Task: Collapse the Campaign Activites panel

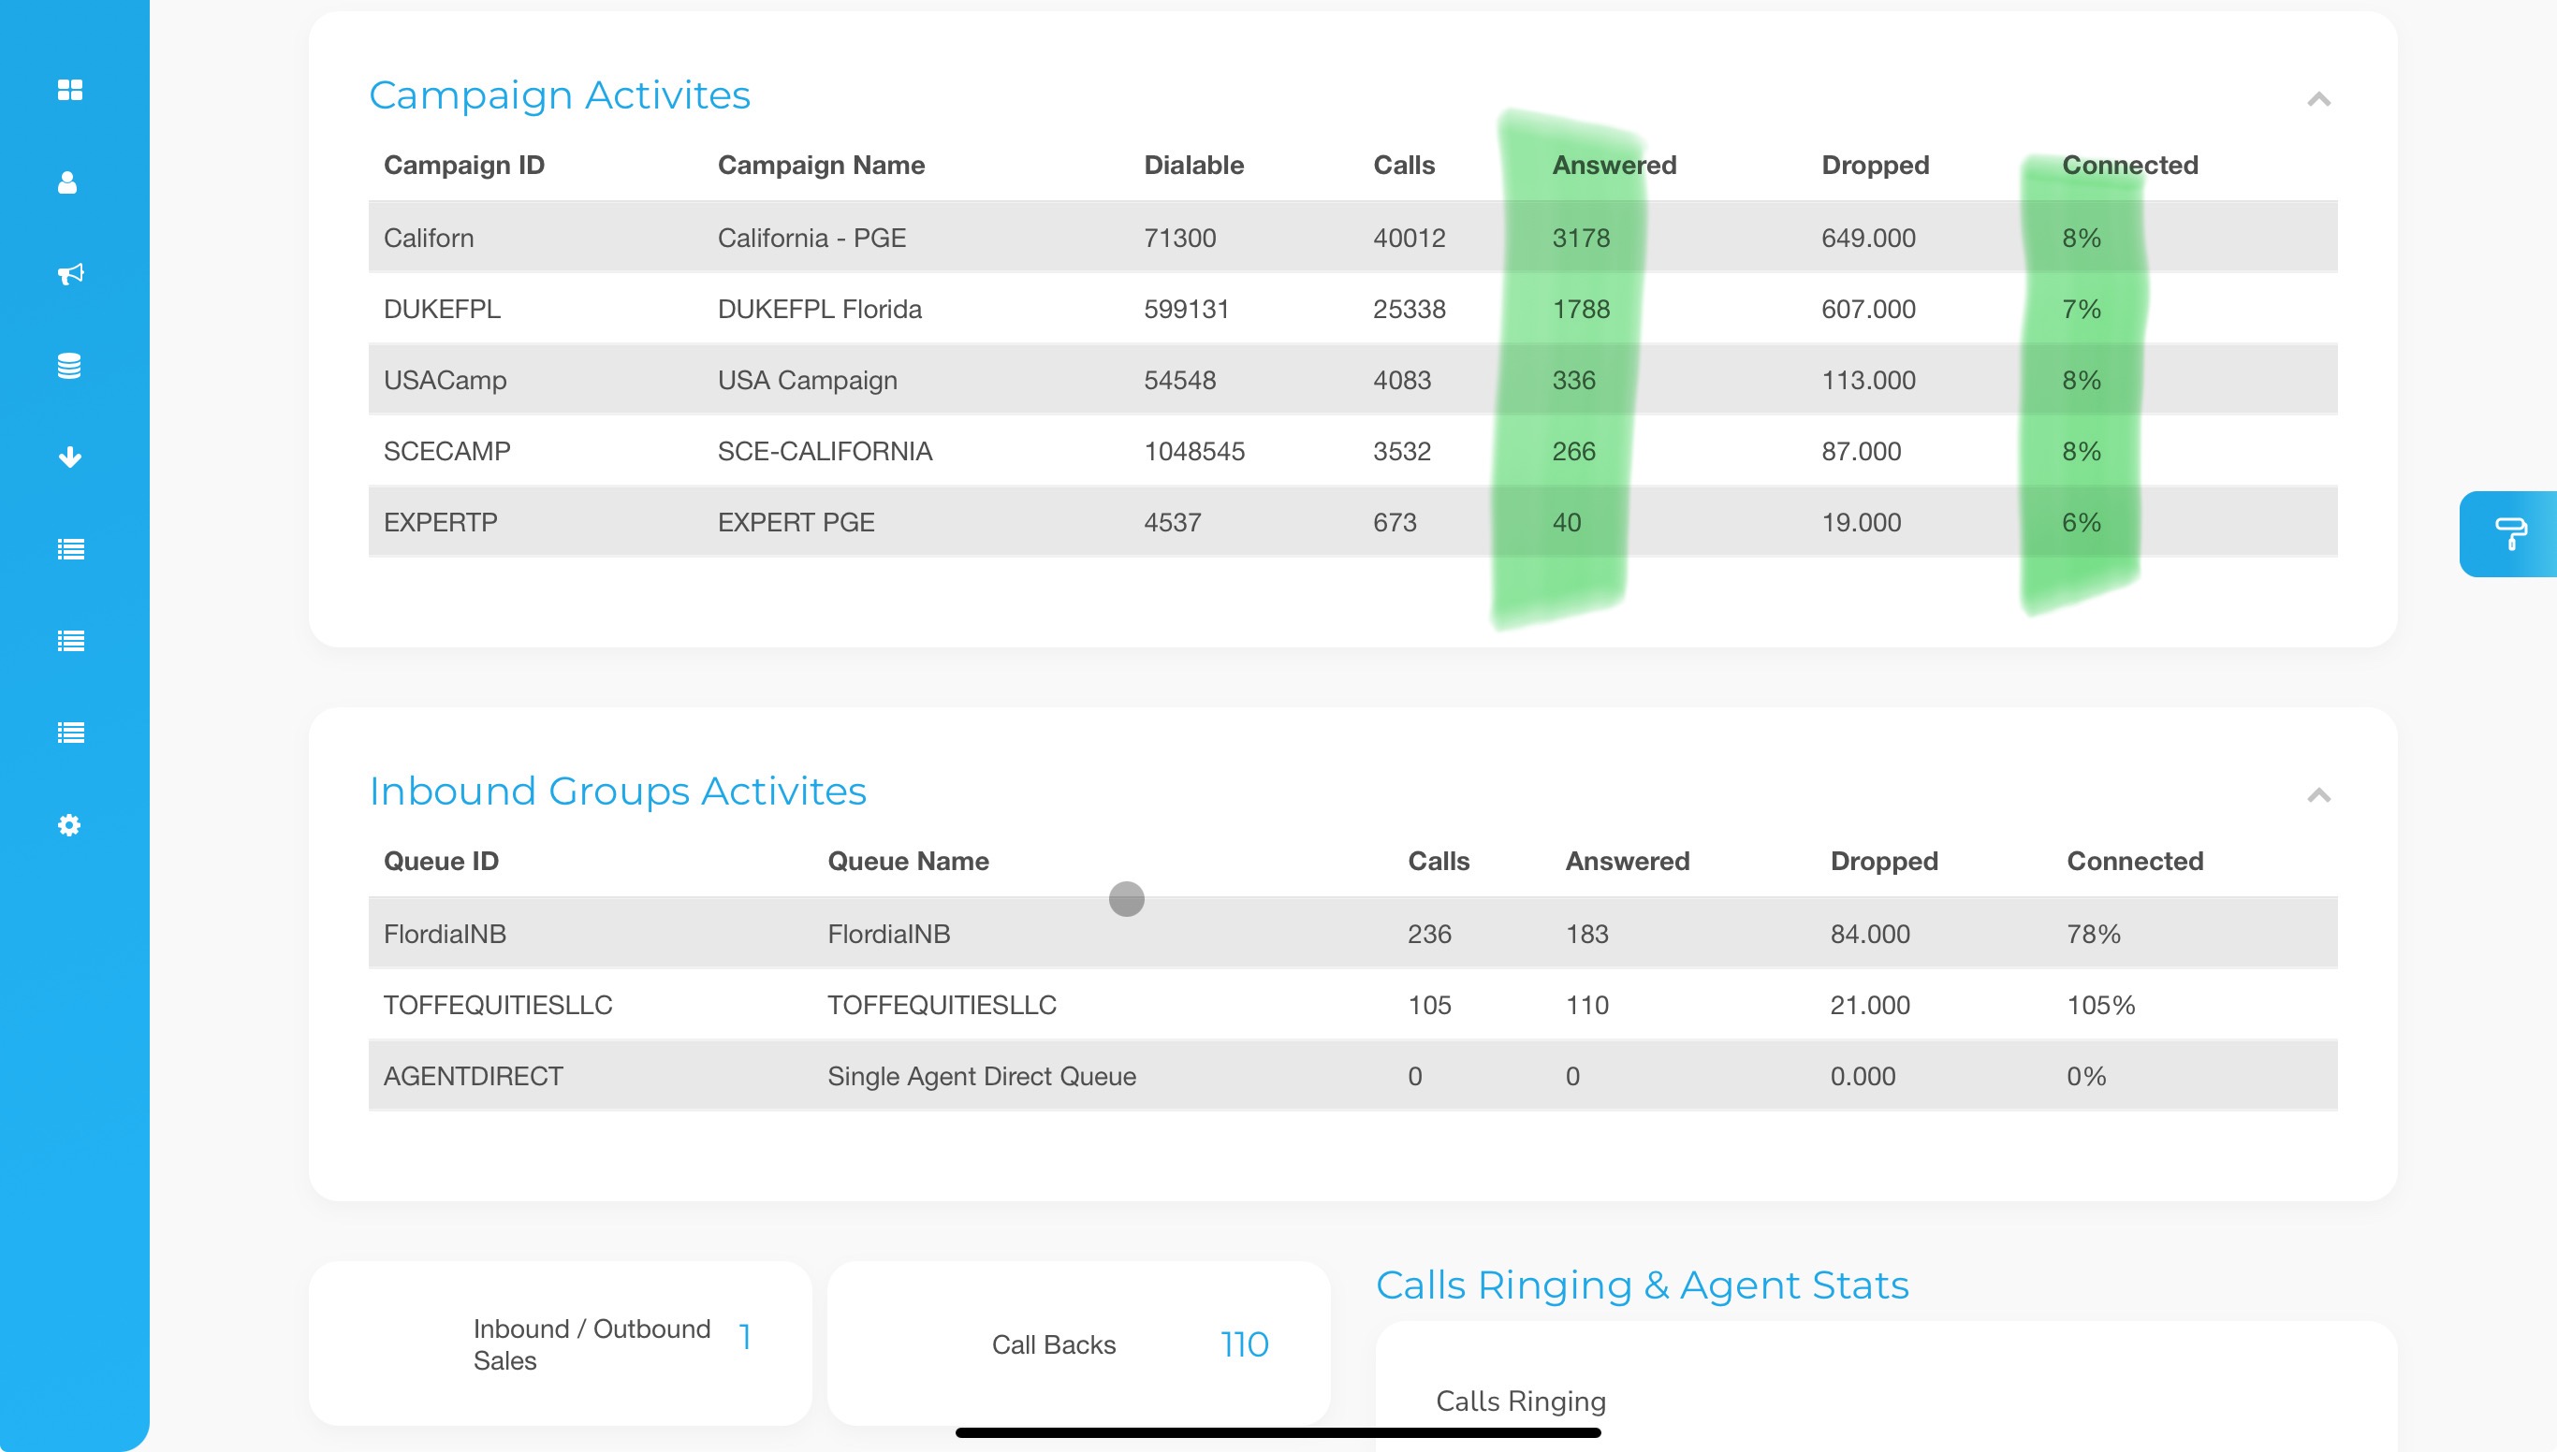Action: pos(2318,99)
